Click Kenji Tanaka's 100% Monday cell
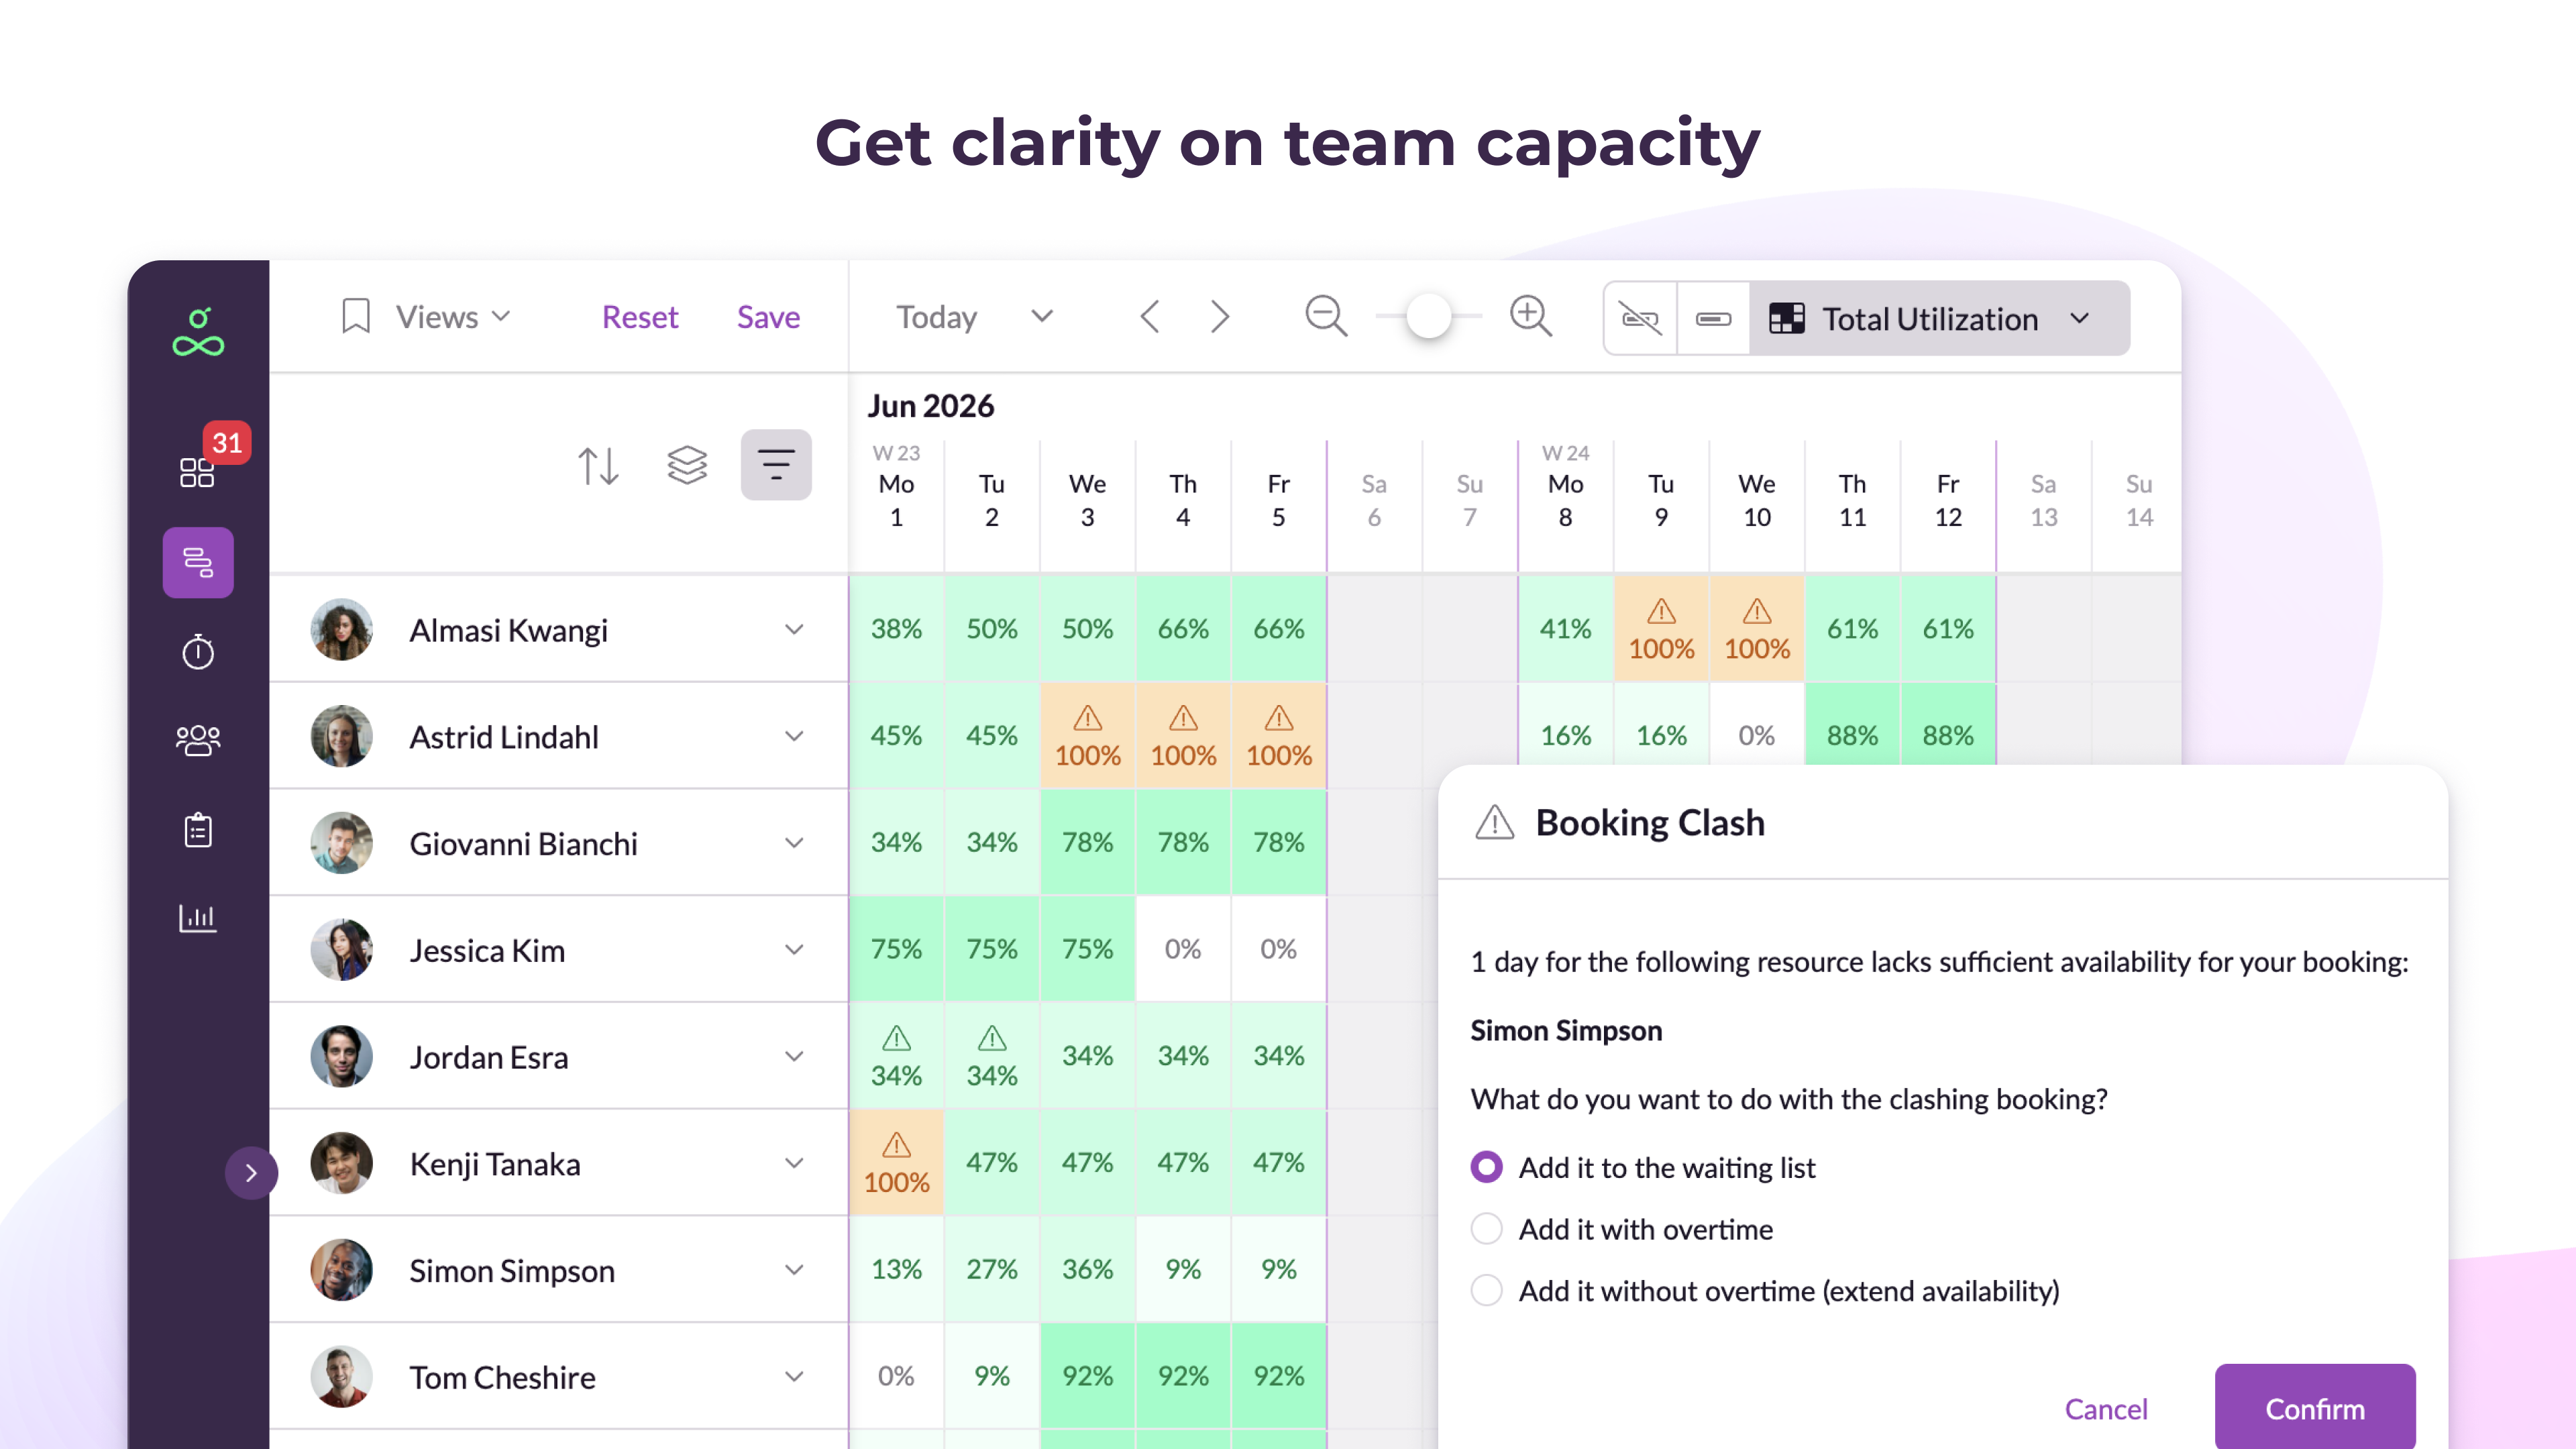The width and height of the screenshot is (2576, 1449). pyautogui.click(x=896, y=1163)
